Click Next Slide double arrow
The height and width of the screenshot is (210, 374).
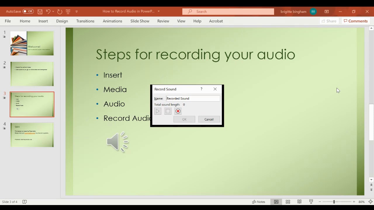click(x=371, y=190)
